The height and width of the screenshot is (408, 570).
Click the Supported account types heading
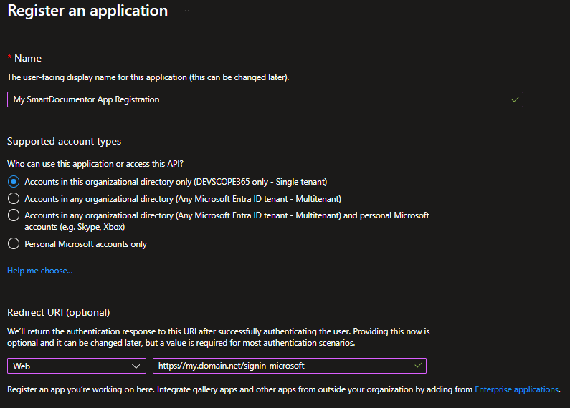[64, 141]
